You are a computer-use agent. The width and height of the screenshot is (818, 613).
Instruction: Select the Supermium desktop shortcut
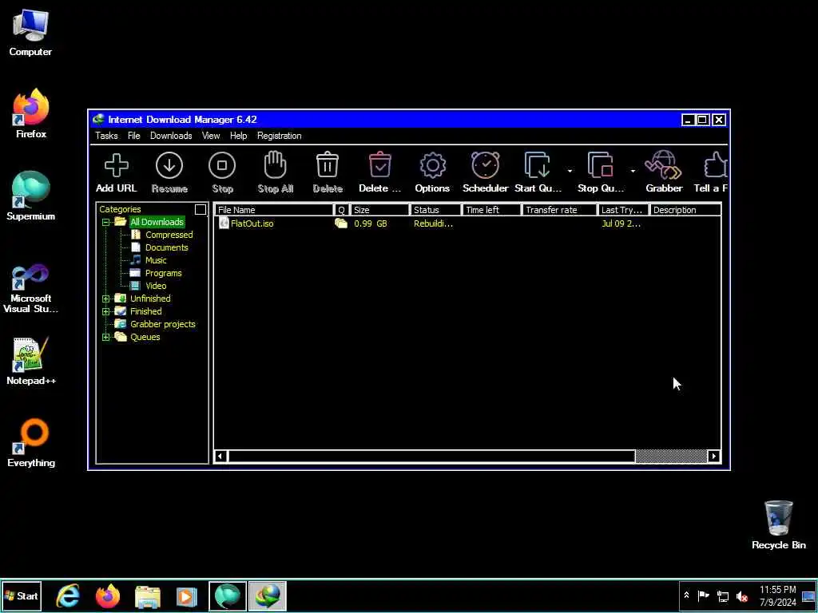(x=30, y=196)
